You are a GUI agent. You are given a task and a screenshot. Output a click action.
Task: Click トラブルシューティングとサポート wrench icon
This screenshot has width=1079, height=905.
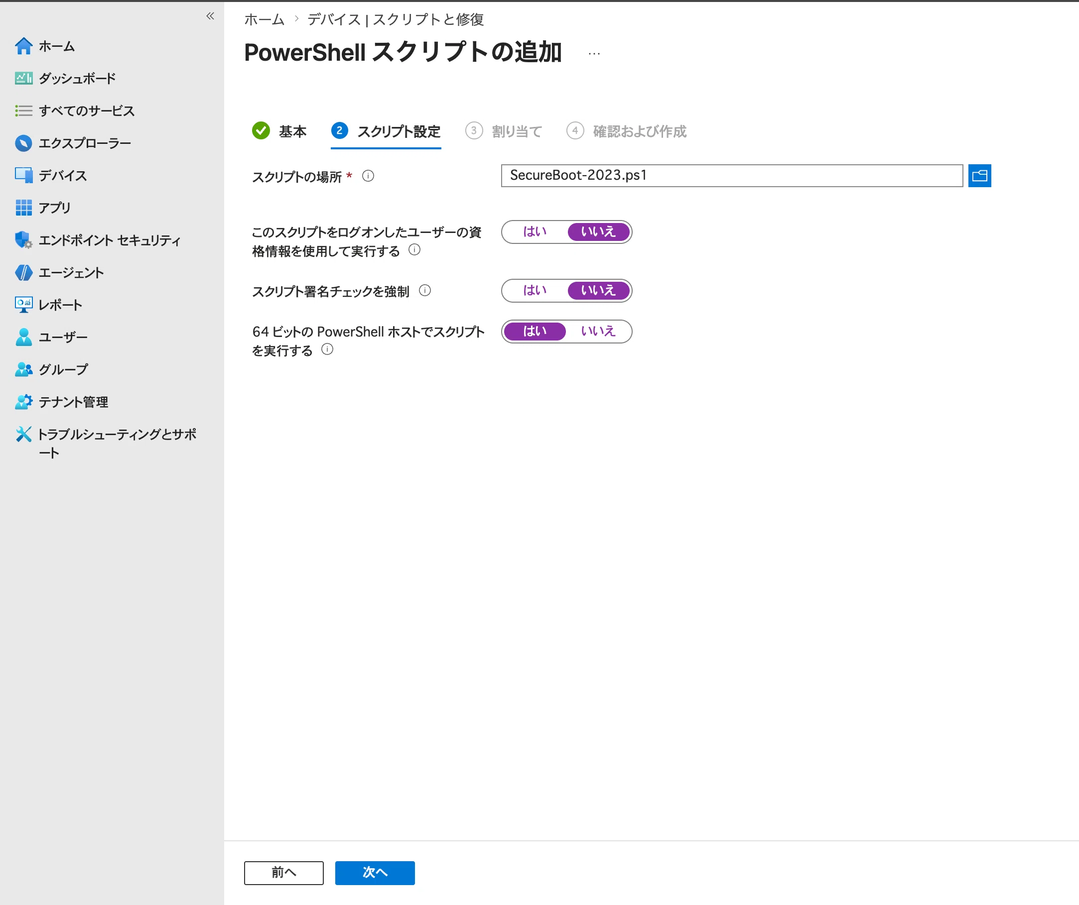23,434
